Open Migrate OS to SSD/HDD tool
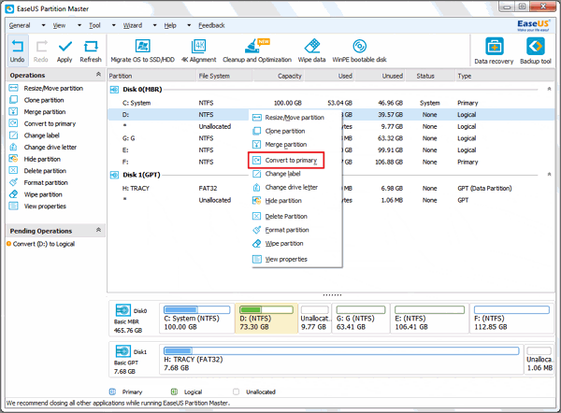561x413 pixels. click(142, 51)
